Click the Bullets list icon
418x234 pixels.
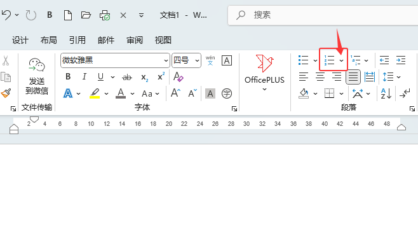(x=303, y=60)
